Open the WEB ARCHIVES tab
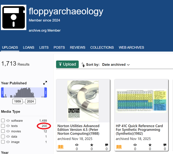Screen dimensions: 173x154 pos(131,47)
